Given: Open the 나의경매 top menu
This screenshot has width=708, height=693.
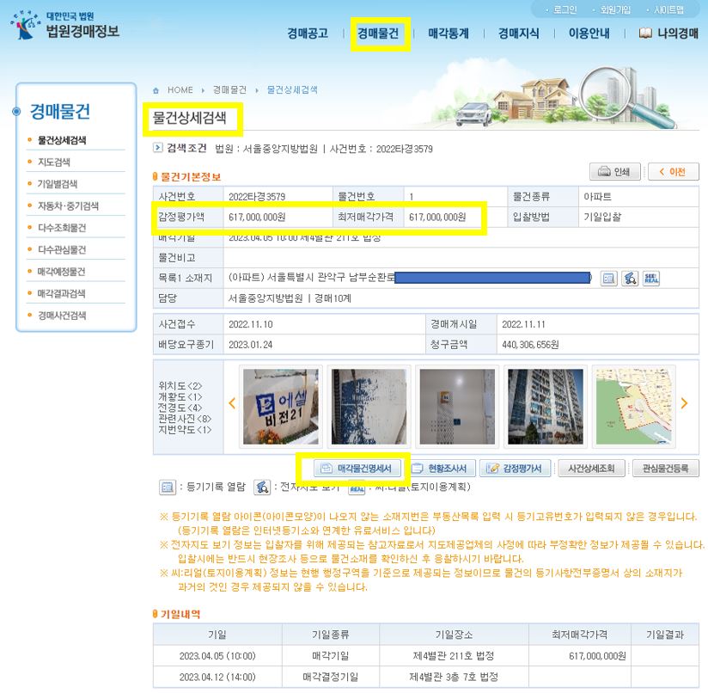Looking at the screenshot, I should pyautogui.click(x=668, y=34).
